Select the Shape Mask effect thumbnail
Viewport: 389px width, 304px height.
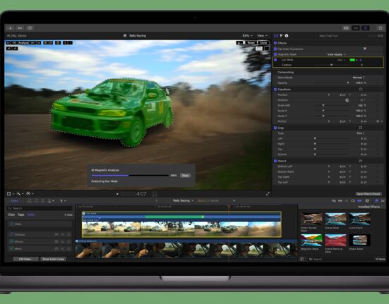(360, 240)
